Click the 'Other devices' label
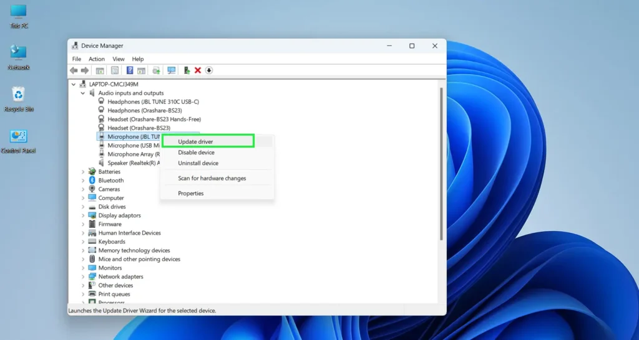Screen dimensions: 639x340 [115, 285]
